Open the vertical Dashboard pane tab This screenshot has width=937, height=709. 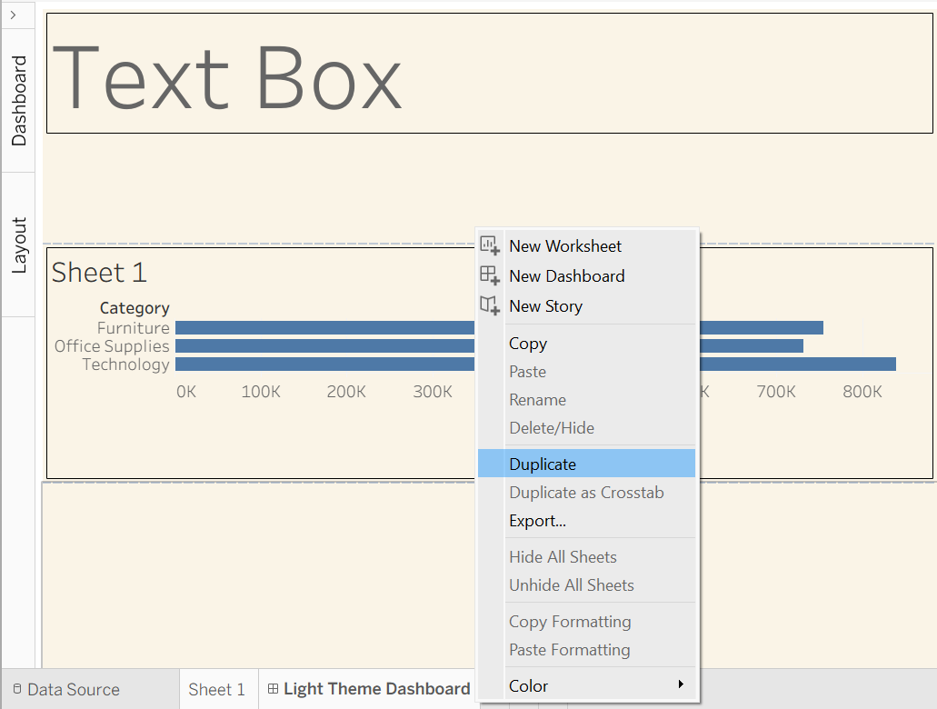point(19,101)
